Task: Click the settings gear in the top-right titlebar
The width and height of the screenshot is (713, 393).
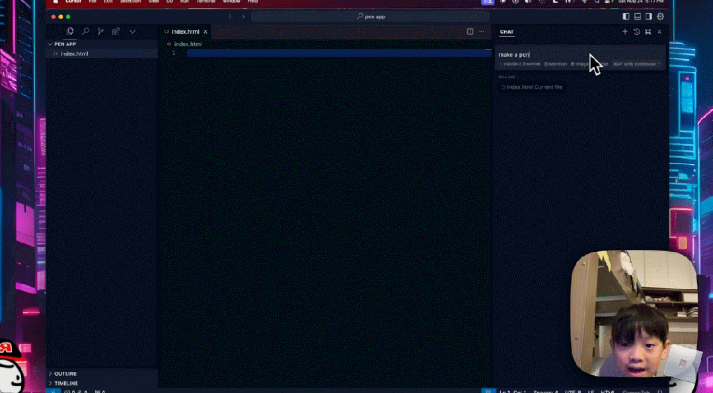Action: coord(660,16)
